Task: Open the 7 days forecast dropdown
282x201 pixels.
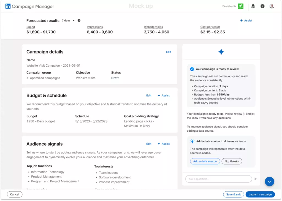Action: tap(68, 21)
